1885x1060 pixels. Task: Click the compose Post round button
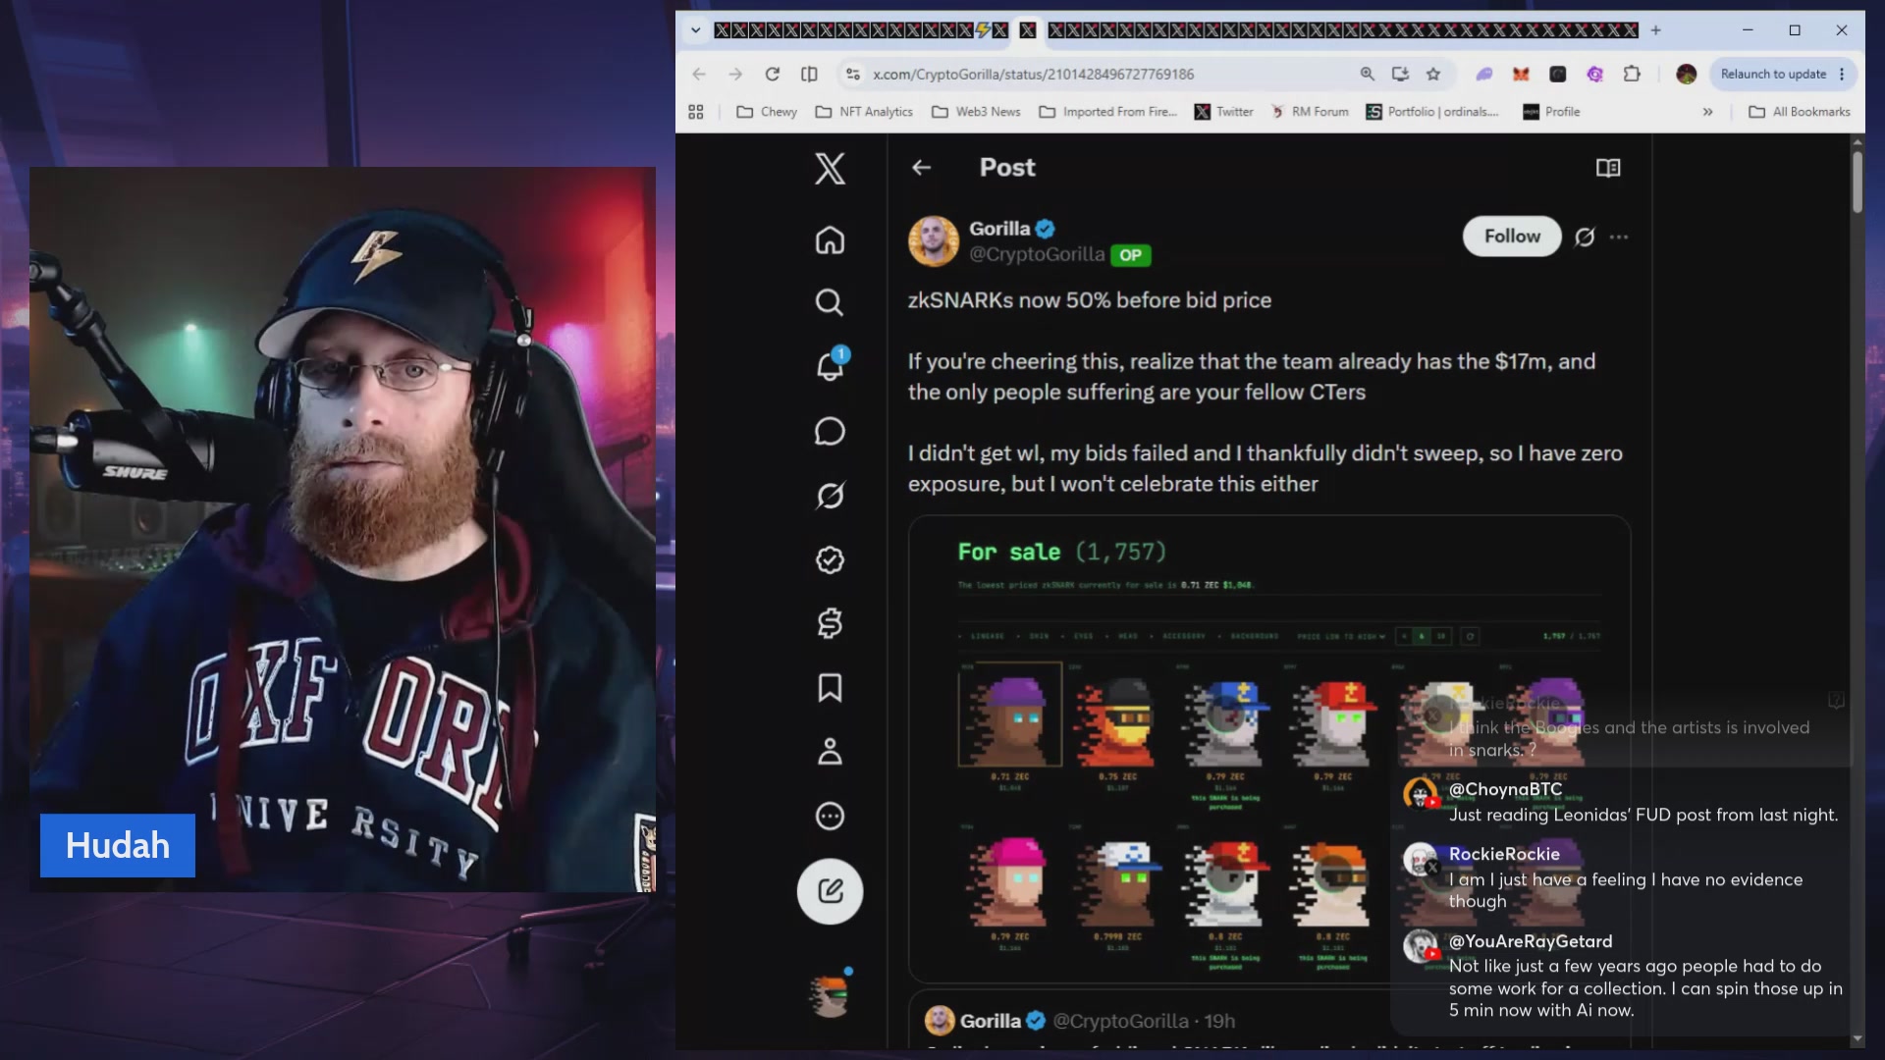click(830, 891)
